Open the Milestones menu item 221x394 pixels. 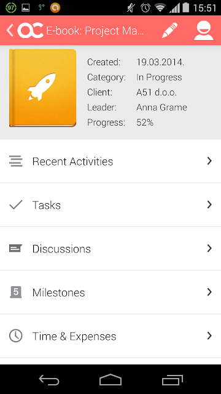(x=110, y=292)
